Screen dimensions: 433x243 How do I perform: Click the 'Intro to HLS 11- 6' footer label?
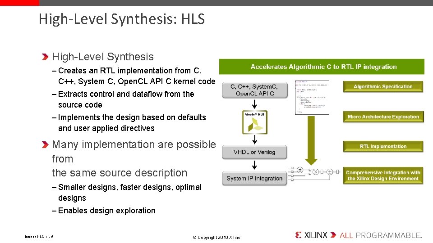coord(39,237)
